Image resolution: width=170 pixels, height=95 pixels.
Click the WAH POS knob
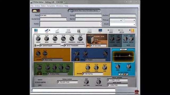pos(99,82)
